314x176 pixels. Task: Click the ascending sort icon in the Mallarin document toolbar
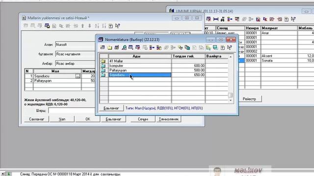click(97, 26)
